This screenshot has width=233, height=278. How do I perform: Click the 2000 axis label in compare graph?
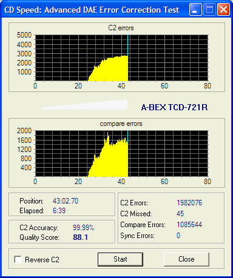pyautogui.click(x=24, y=131)
